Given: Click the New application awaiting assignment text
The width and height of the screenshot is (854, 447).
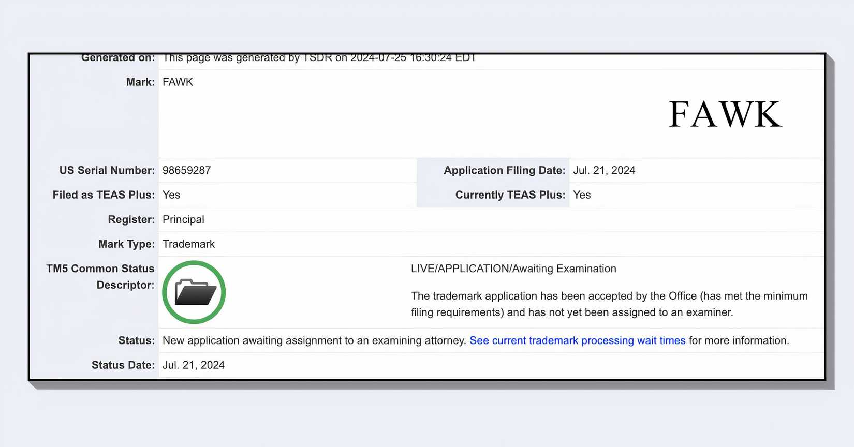Looking at the screenshot, I should pos(314,340).
